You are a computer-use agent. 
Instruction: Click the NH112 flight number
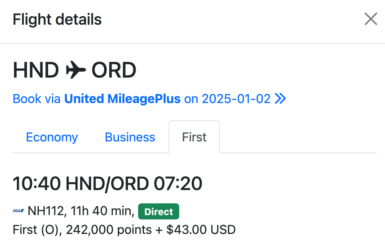45,212
